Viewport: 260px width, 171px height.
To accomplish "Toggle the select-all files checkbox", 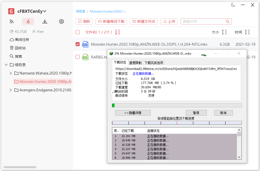I will click(78, 32).
